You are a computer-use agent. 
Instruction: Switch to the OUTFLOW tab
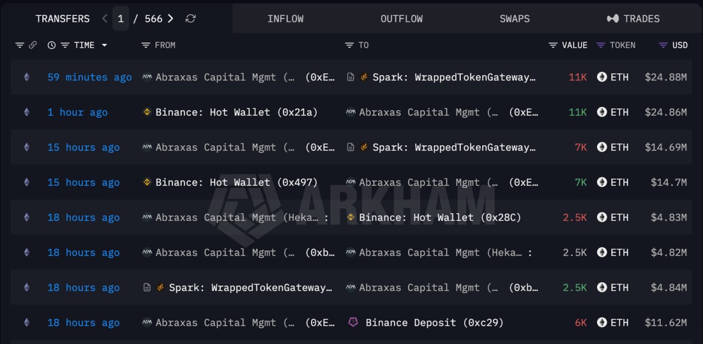[x=401, y=19]
